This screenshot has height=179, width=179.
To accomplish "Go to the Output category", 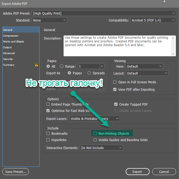I will click(21, 47).
